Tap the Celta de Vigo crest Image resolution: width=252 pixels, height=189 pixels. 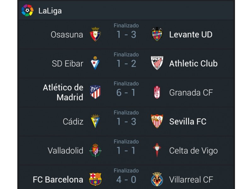157,150
